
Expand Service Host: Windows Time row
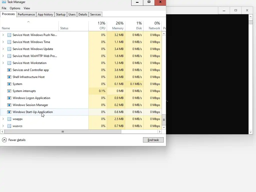(3, 42)
